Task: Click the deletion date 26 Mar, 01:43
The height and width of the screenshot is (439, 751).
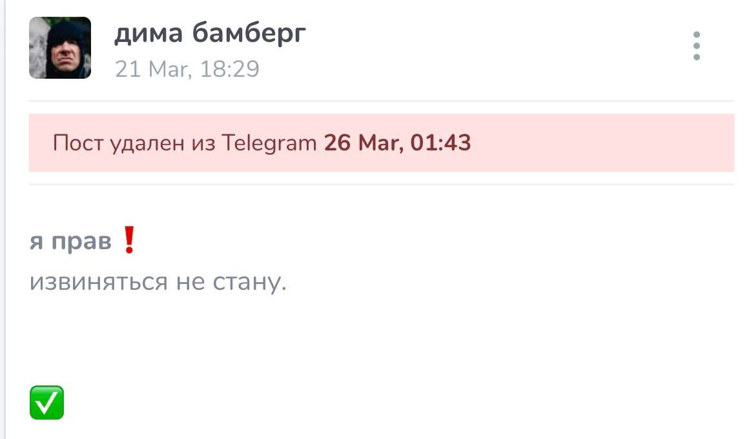Action: [x=398, y=143]
